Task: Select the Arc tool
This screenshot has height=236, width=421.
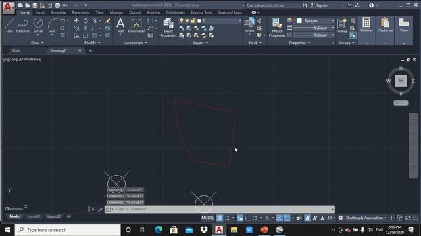Action: point(53,26)
